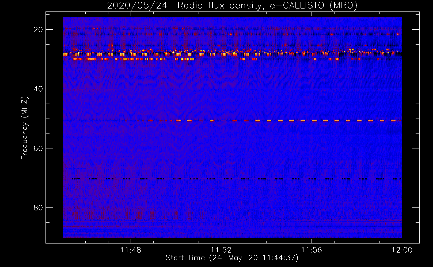Click the "Start Time (24-May-20 11:44:37)" label
Screen dimensions: 433x267
point(232,258)
